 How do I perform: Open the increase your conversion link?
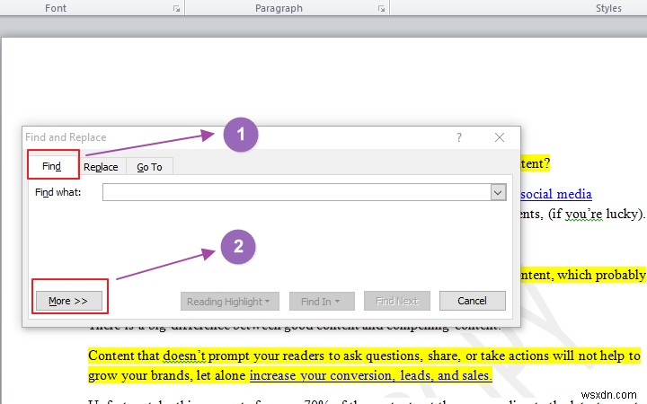370,375
